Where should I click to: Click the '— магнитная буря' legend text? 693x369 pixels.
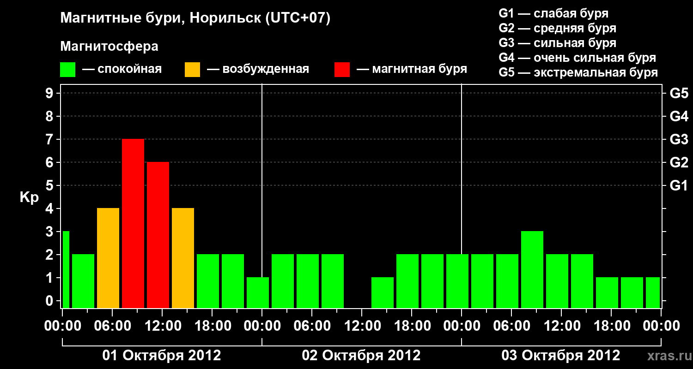[412, 69]
